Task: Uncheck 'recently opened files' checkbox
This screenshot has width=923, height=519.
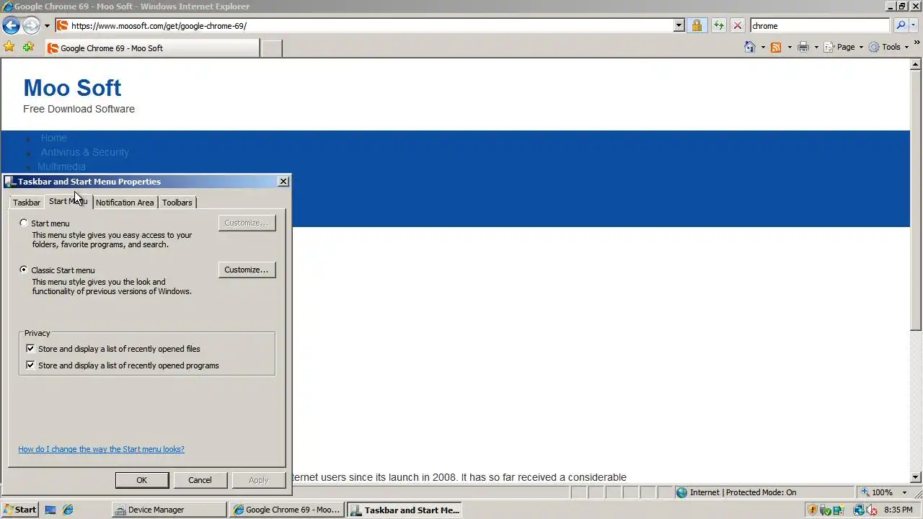Action: pyautogui.click(x=30, y=349)
